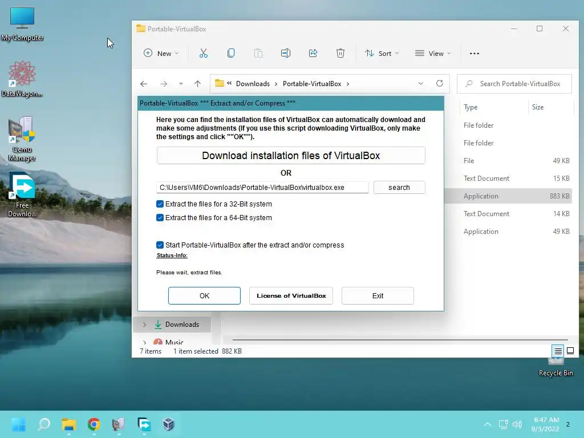Open VirtualBox cube icon in taskbar
This screenshot has width=584, height=438.
coord(168,424)
